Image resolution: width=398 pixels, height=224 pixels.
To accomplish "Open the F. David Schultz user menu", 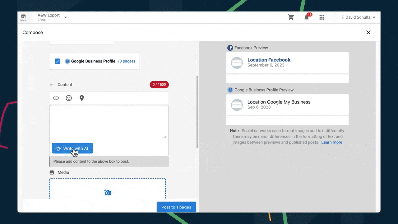I will (x=358, y=17).
